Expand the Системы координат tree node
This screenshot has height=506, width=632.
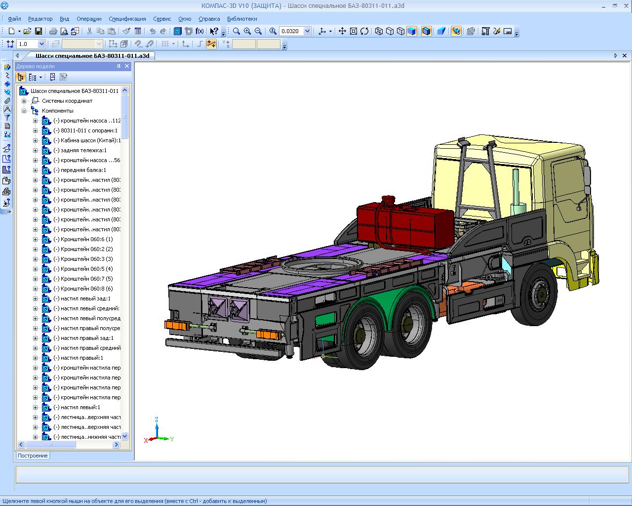(24, 101)
